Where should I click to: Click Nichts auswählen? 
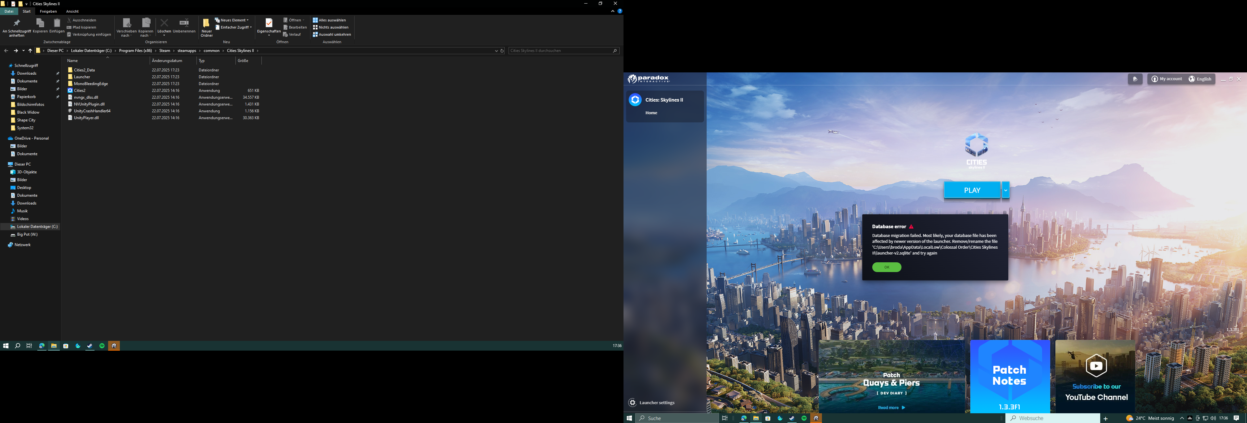tap(331, 28)
